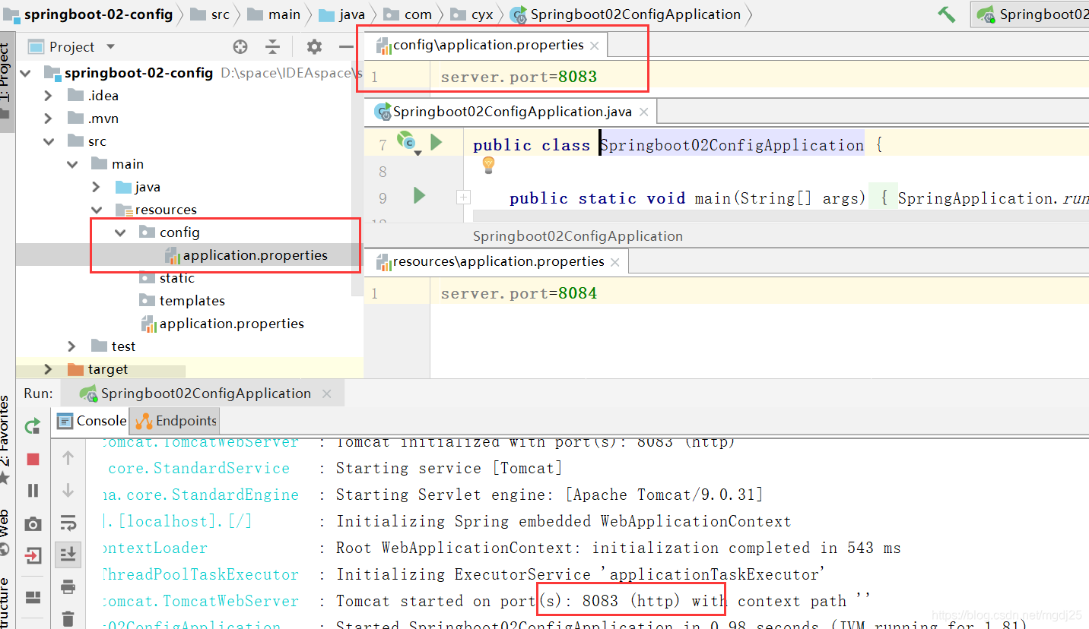The width and height of the screenshot is (1089, 629).
Task: Hide the Project panel with minus icon
Action: click(346, 47)
